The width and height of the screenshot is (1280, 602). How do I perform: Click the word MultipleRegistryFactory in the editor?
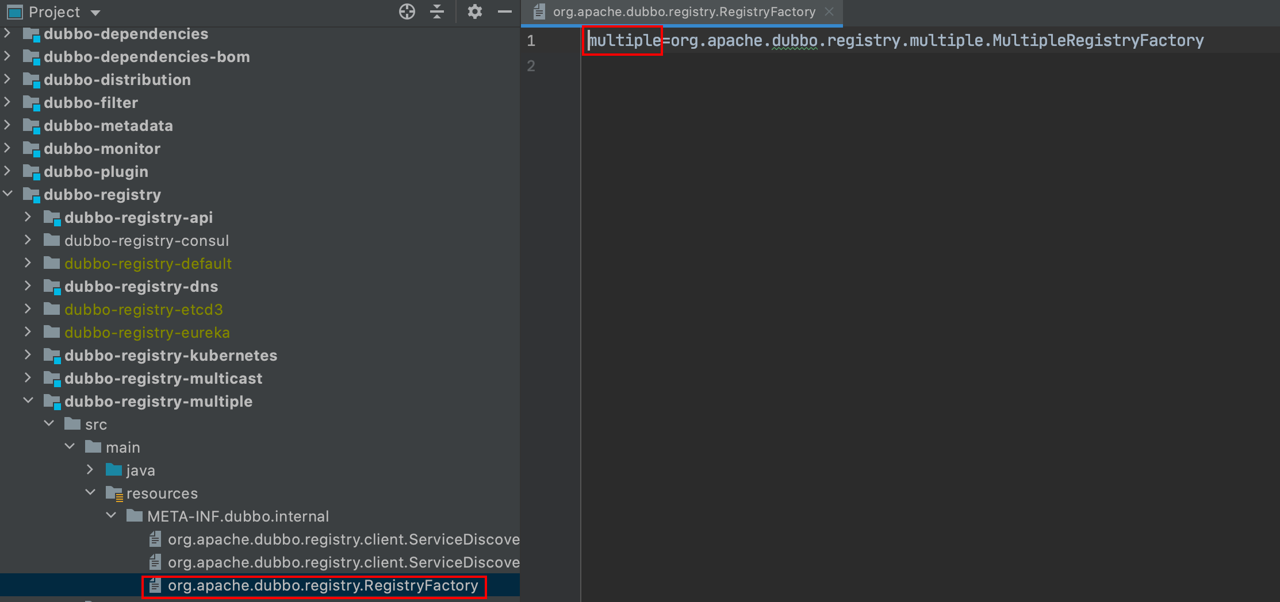pyautogui.click(x=1098, y=41)
